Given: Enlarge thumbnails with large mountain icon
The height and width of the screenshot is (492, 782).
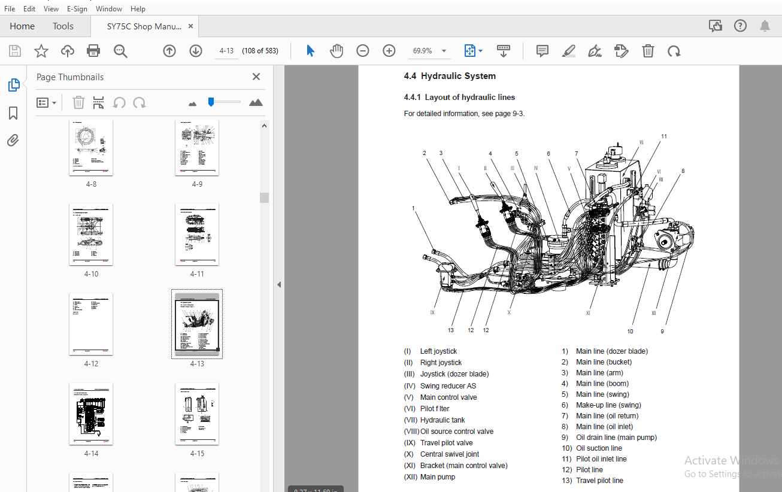Looking at the screenshot, I should point(256,102).
